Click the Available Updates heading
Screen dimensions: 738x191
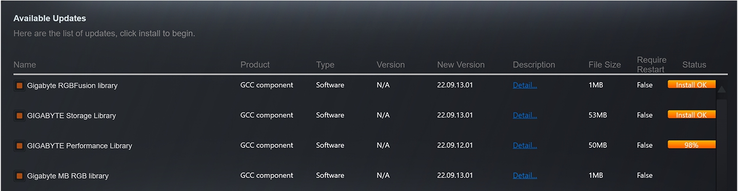point(50,18)
